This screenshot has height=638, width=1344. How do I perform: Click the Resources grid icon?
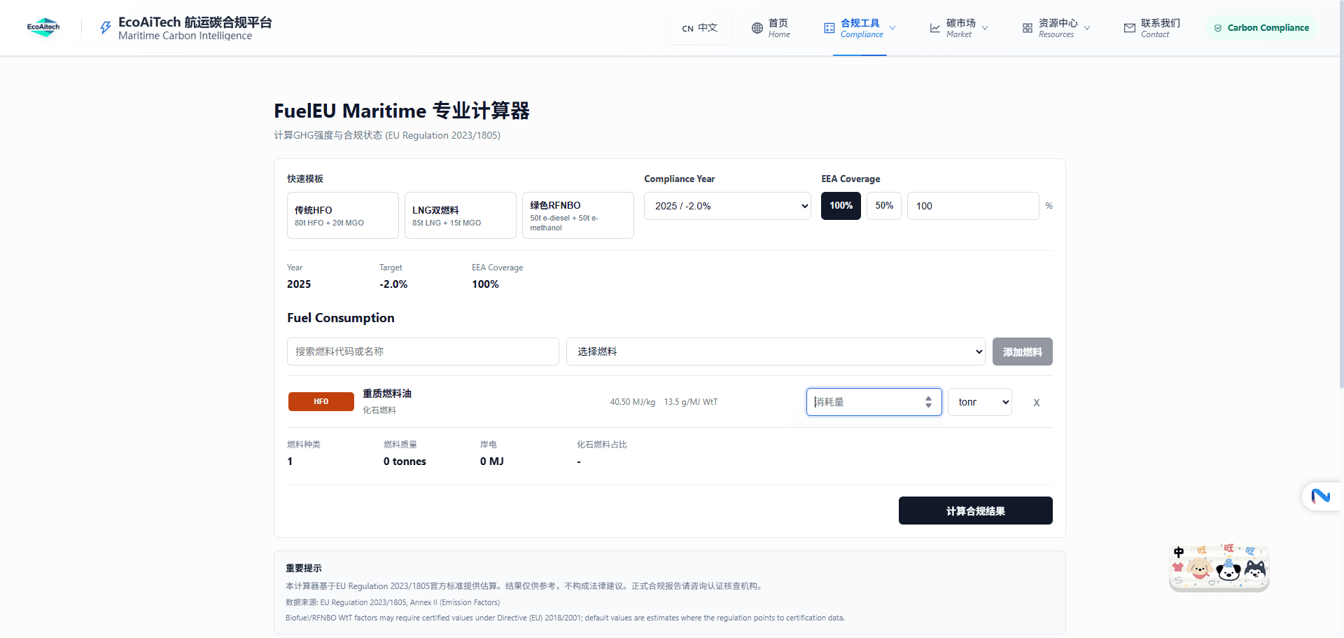coord(1028,28)
